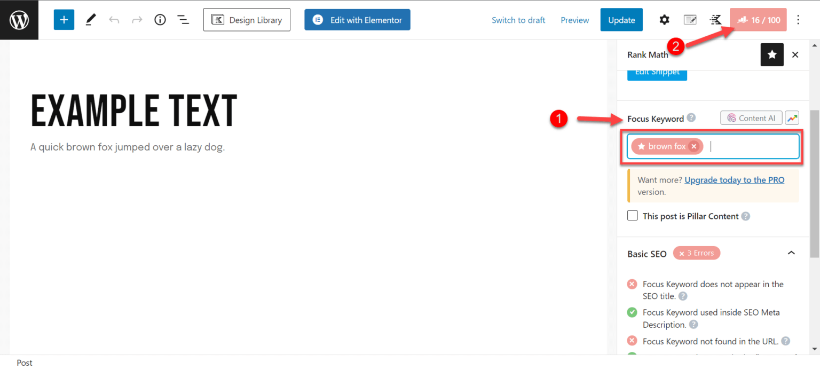
Task: Open Content AI
Action: click(751, 118)
